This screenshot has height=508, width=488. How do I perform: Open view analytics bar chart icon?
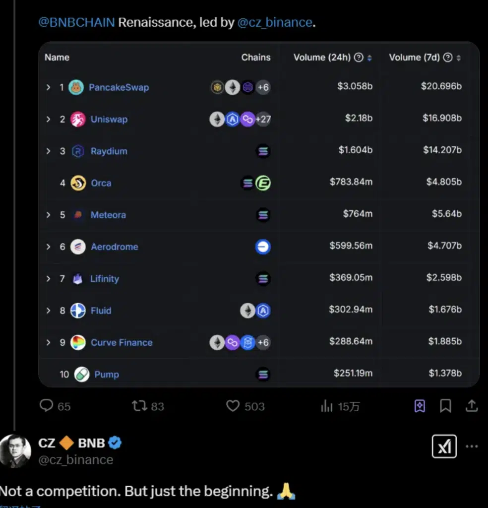(x=327, y=406)
